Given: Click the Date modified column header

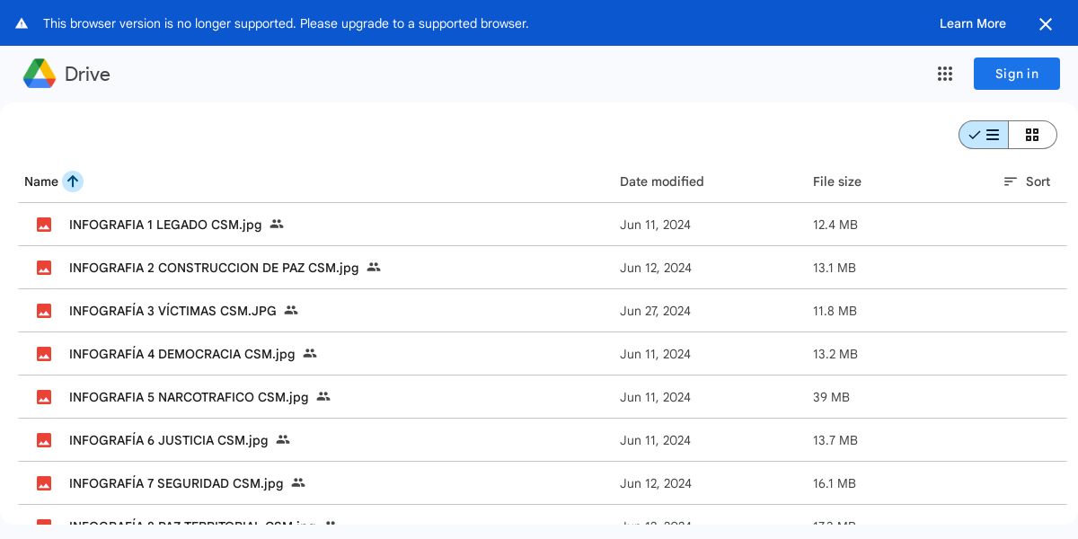Looking at the screenshot, I should pos(661,181).
